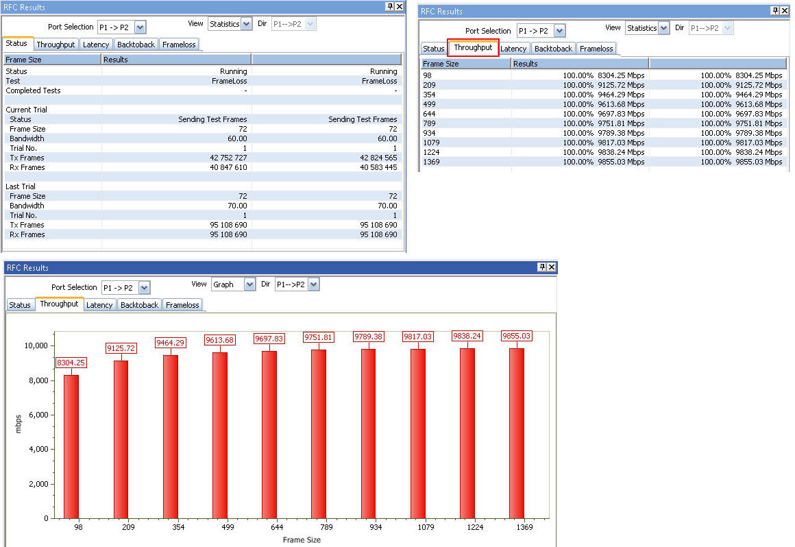The height and width of the screenshot is (547, 795).
Task: Open View Statistics dropdown in top-left panel
Action: [247, 24]
